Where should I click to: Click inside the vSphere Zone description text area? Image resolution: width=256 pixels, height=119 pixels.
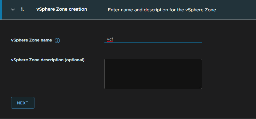pyautogui.click(x=153, y=74)
